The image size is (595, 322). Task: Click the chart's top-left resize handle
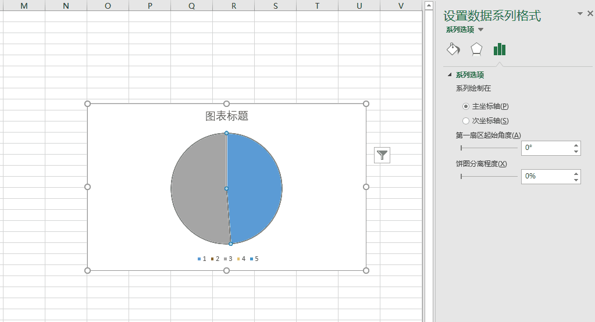pyautogui.click(x=88, y=104)
